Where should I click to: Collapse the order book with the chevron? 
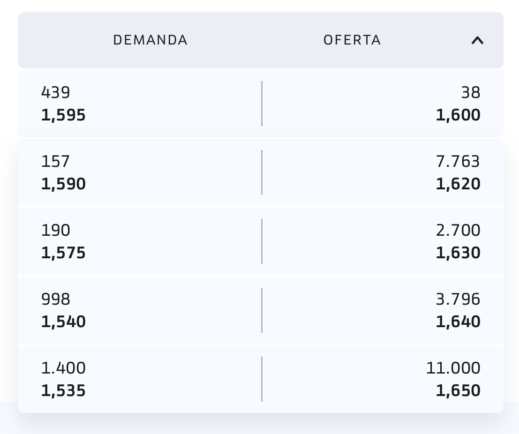pos(477,41)
